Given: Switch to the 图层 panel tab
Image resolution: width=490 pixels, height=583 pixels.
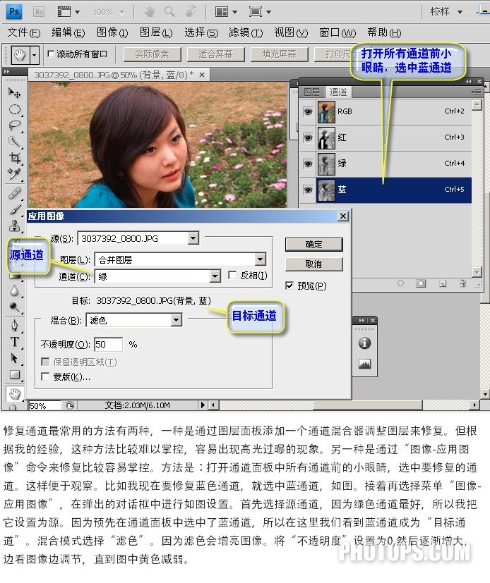Looking at the screenshot, I should click(311, 92).
